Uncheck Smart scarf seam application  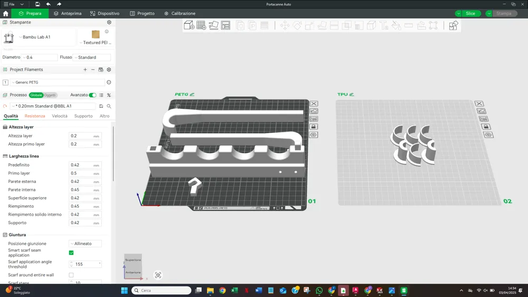[x=71, y=253]
